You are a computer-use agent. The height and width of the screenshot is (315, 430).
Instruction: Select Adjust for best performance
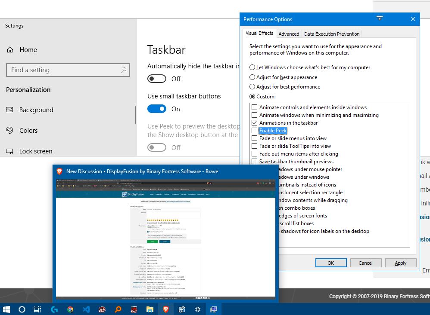point(252,87)
